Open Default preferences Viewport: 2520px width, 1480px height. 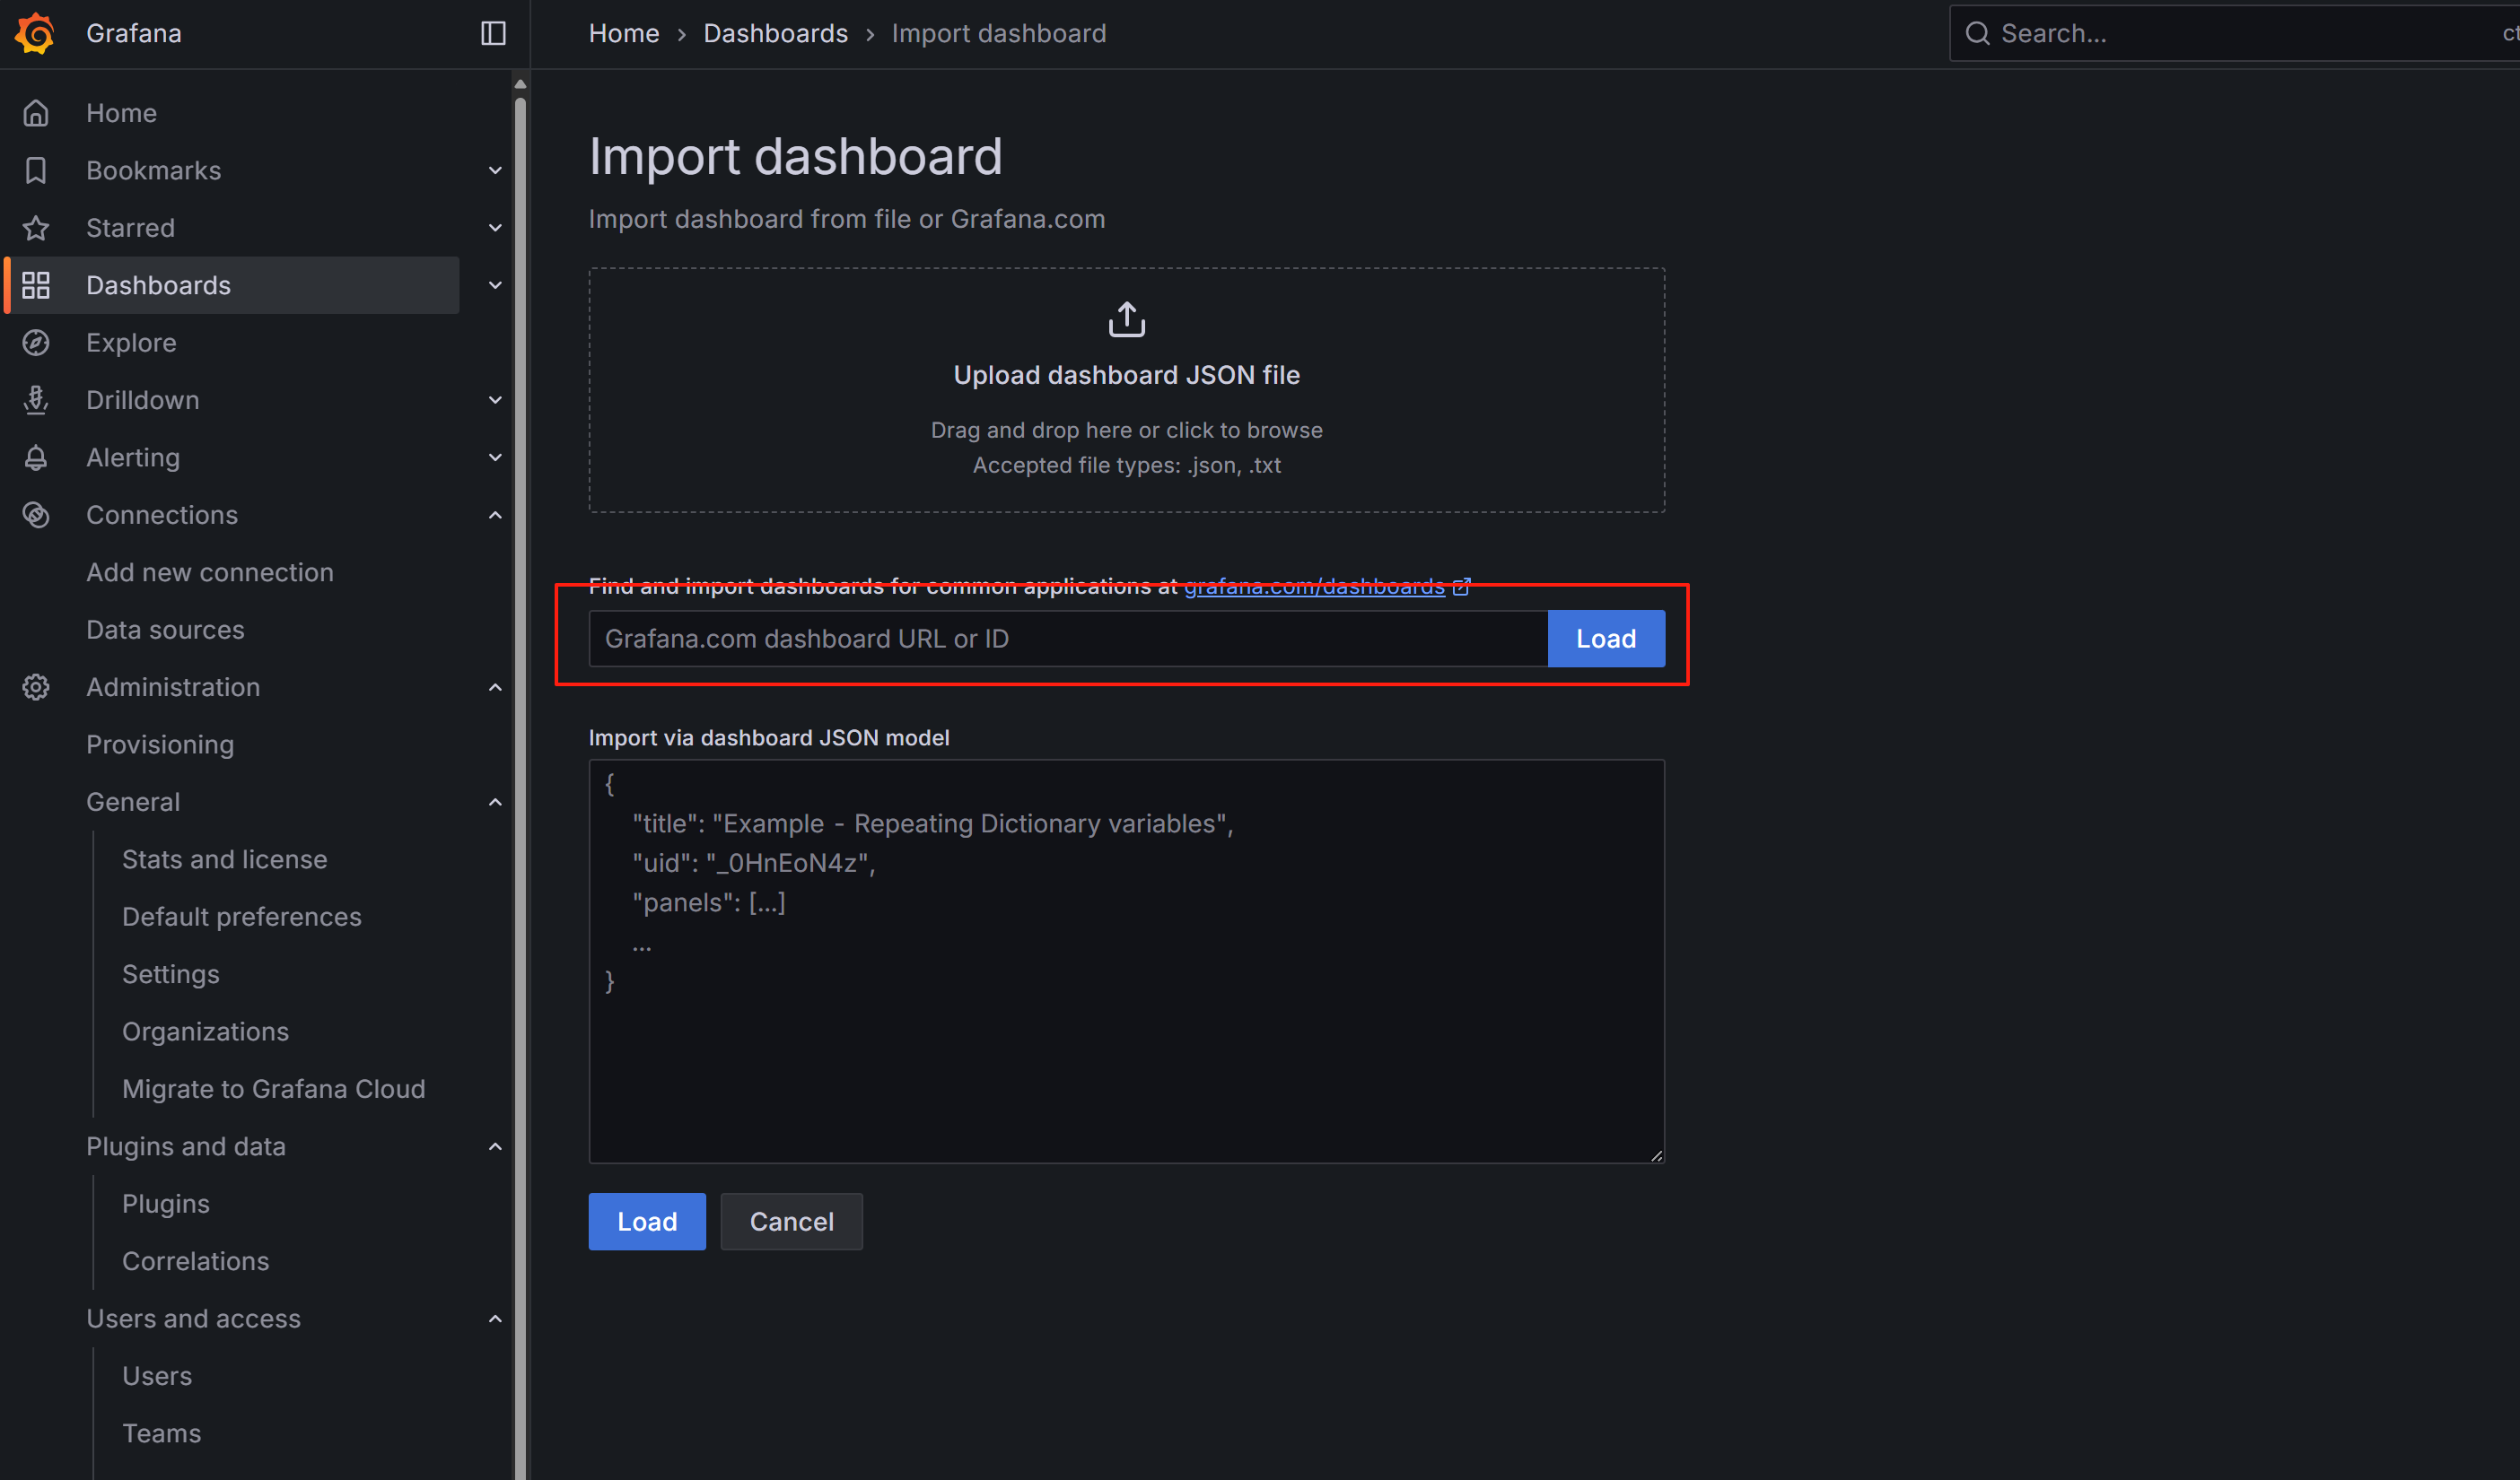tap(242, 917)
